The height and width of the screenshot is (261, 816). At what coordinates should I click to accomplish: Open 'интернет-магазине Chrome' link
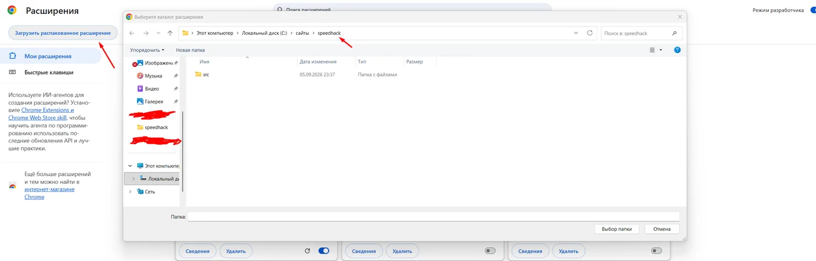[x=49, y=193]
